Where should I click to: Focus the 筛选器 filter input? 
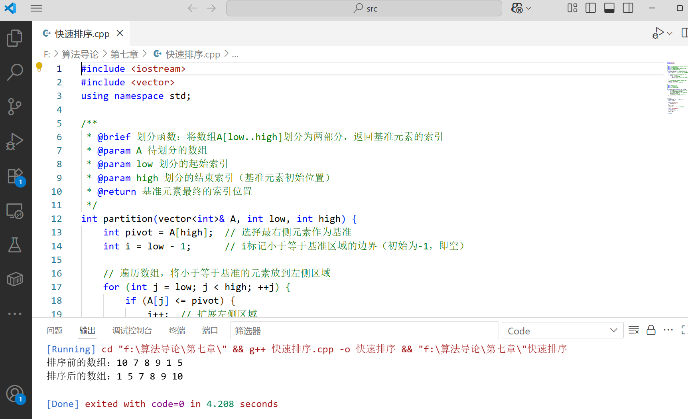[x=365, y=330]
